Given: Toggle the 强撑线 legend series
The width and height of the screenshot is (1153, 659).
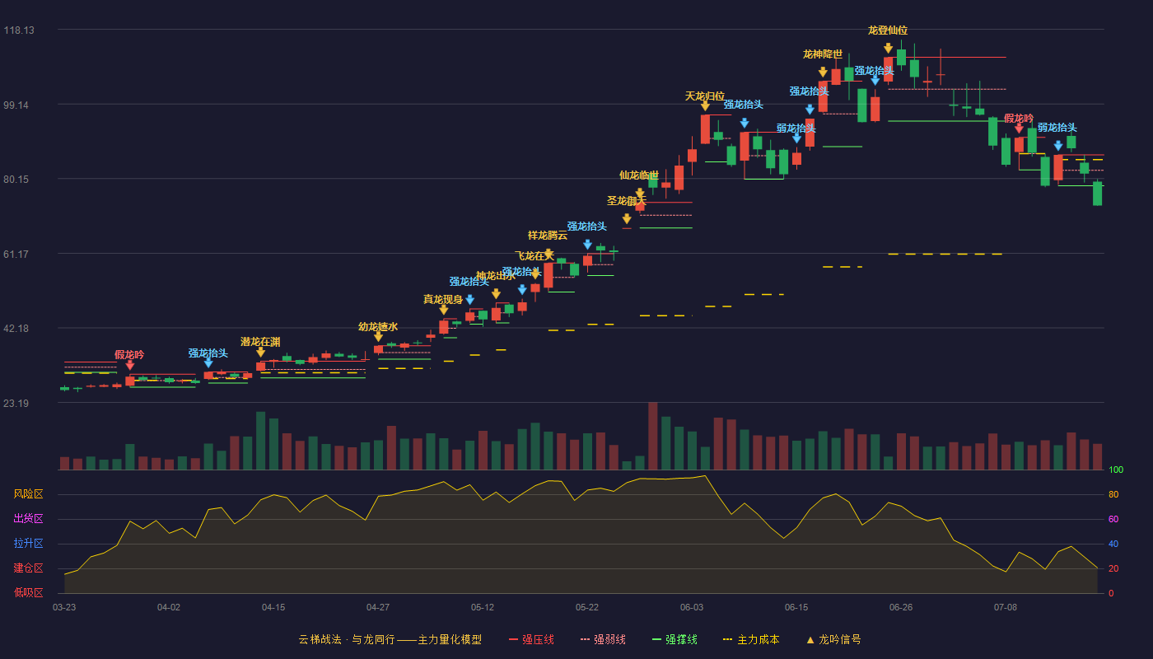Looking at the screenshot, I should [675, 639].
